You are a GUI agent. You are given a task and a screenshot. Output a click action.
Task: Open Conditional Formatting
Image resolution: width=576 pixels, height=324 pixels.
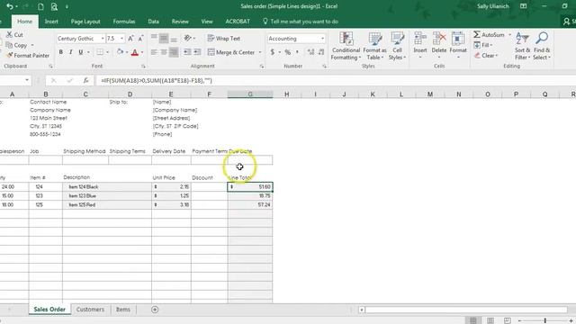click(346, 46)
